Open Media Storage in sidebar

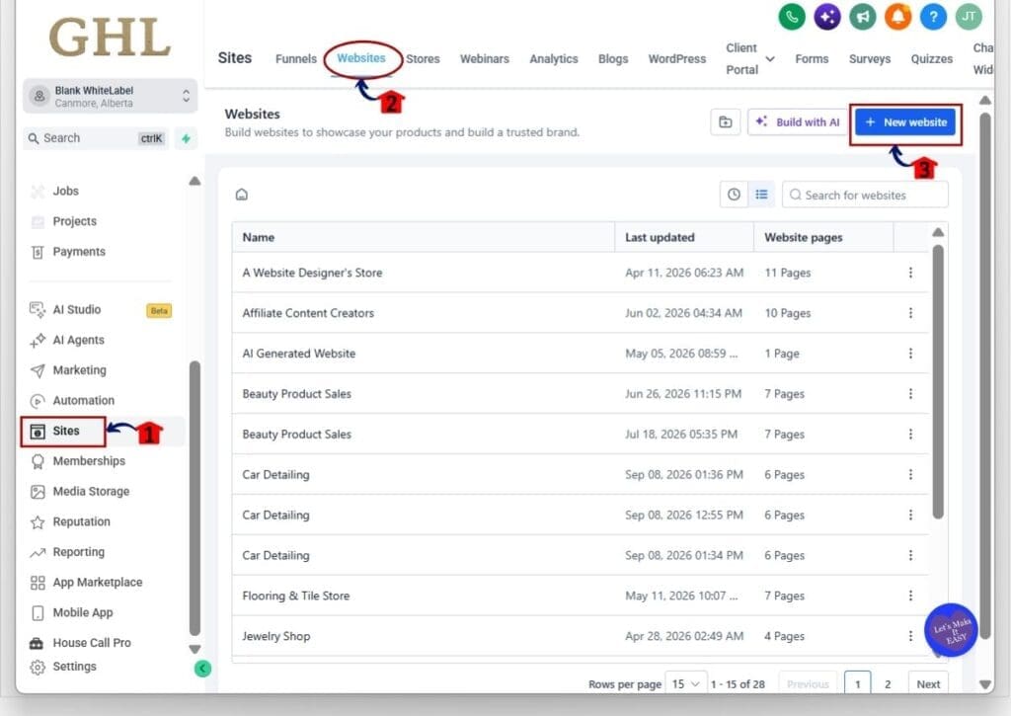[91, 492]
